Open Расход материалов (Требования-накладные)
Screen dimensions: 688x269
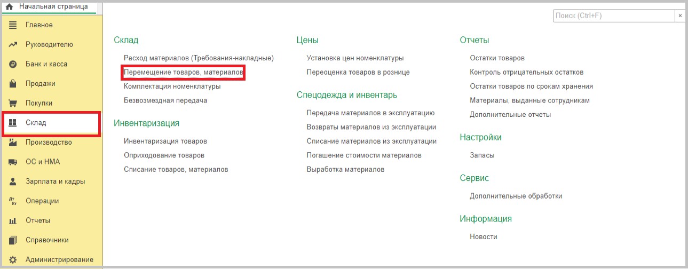[199, 58]
